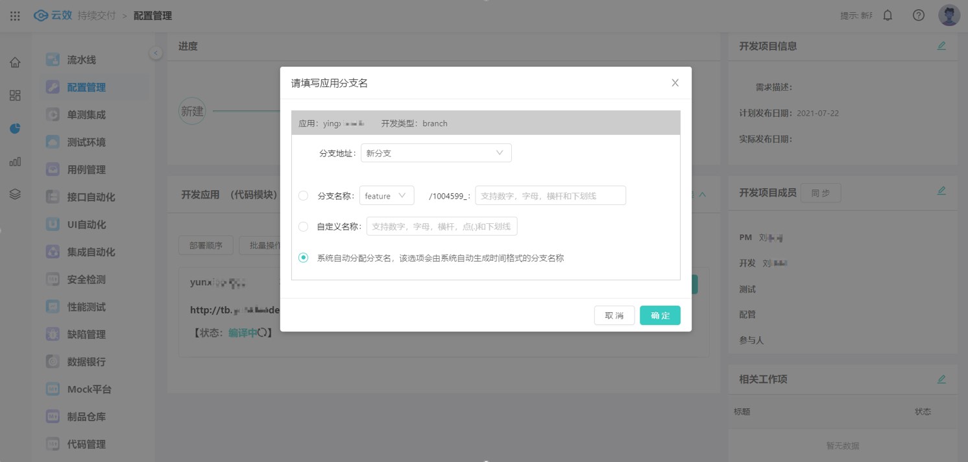Open the notifications bell

[x=888, y=16]
